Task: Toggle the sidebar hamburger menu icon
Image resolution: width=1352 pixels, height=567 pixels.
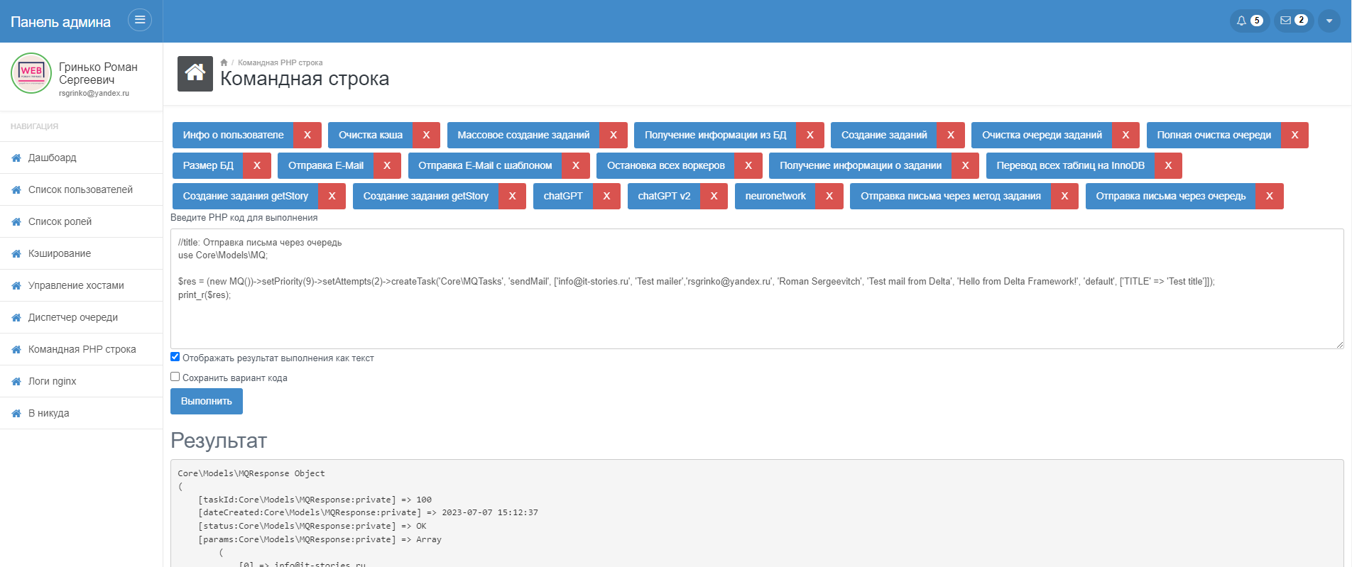Action: click(140, 20)
